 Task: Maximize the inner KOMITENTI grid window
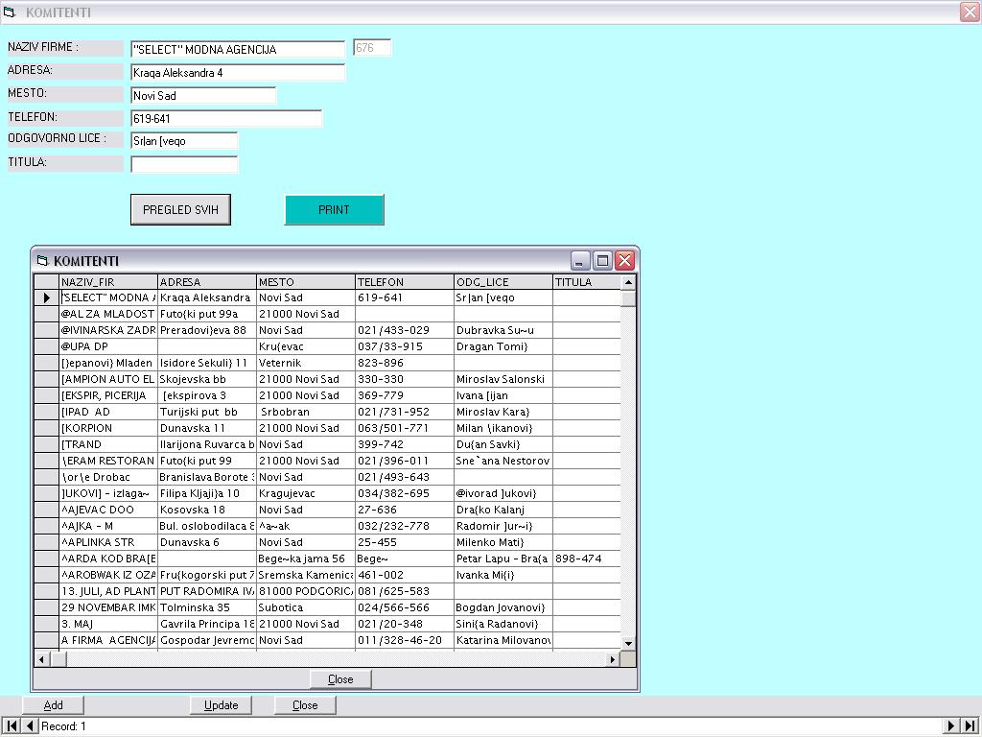(x=602, y=260)
